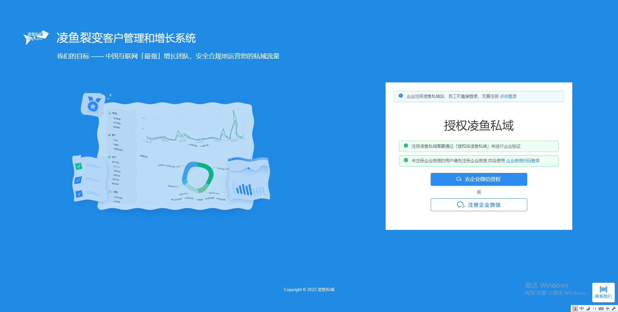Open IME settings wrench icon
Image resolution: width=618 pixels, height=312 pixels.
coord(614,308)
